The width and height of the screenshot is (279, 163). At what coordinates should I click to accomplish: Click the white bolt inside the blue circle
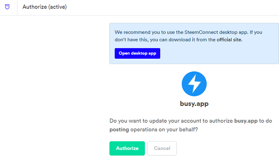point(194,84)
